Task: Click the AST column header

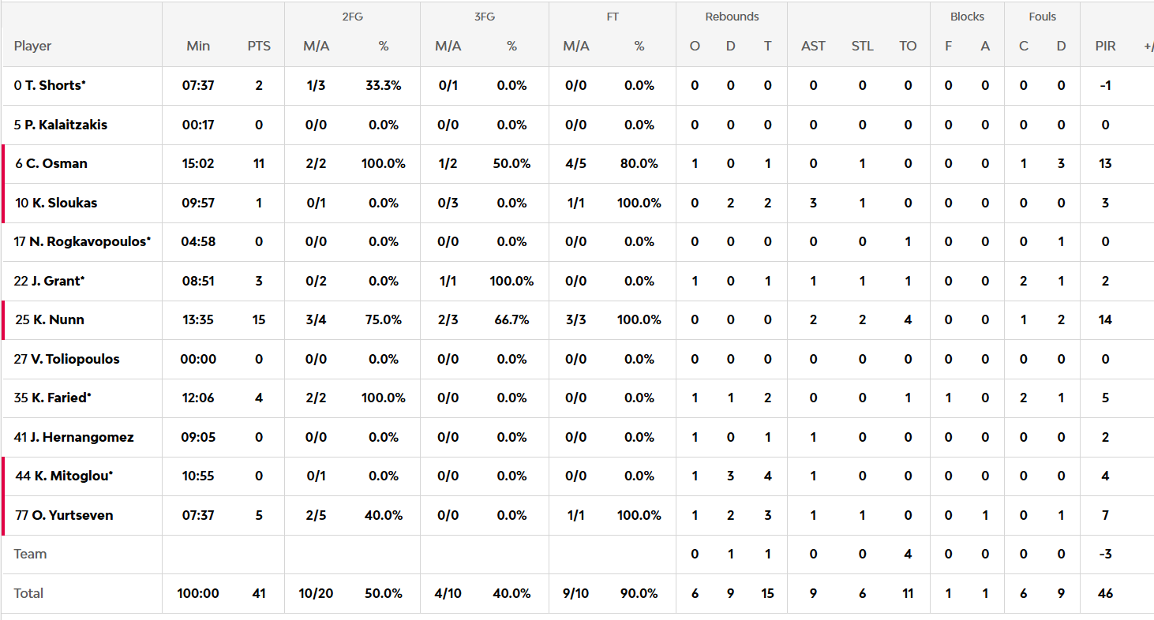Action: 813,46
